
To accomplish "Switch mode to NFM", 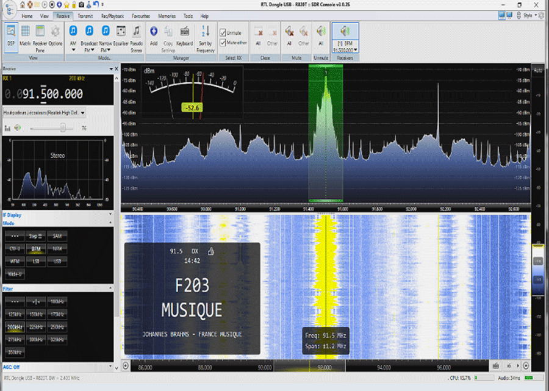I will [x=57, y=249].
